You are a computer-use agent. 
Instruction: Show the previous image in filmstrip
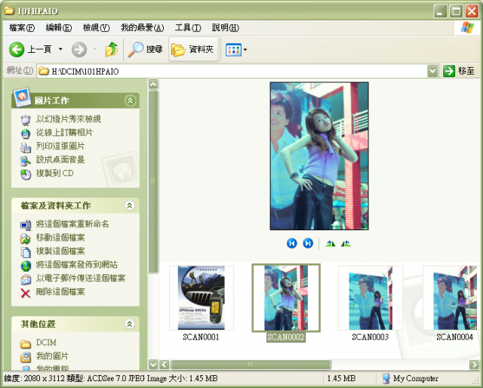pyautogui.click(x=292, y=244)
